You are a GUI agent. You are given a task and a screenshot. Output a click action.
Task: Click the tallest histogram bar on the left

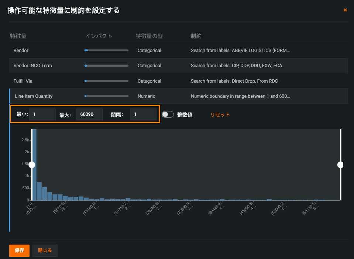pos(34,166)
